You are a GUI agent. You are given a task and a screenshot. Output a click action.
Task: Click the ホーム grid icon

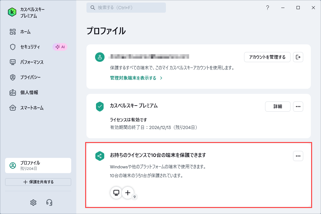tap(13, 32)
